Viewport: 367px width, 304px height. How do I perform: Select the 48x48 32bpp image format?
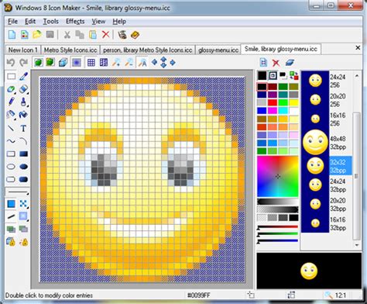click(328, 143)
